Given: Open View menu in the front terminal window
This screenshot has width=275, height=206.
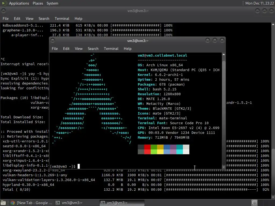Looking at the screenshot, I should point(79,49).
